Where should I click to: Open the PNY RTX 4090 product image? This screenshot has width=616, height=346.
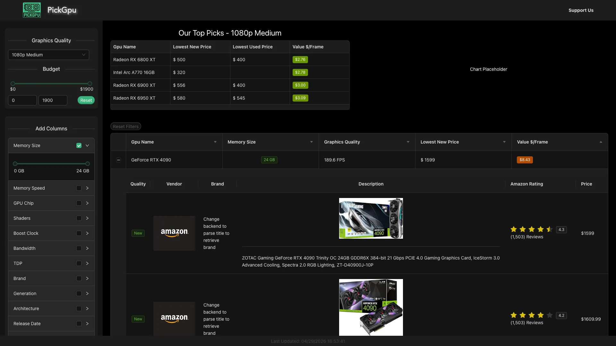[x=371, y=307]
